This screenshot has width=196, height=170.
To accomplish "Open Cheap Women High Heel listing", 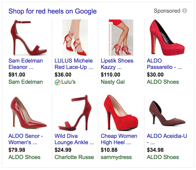I will pos(119,139).
